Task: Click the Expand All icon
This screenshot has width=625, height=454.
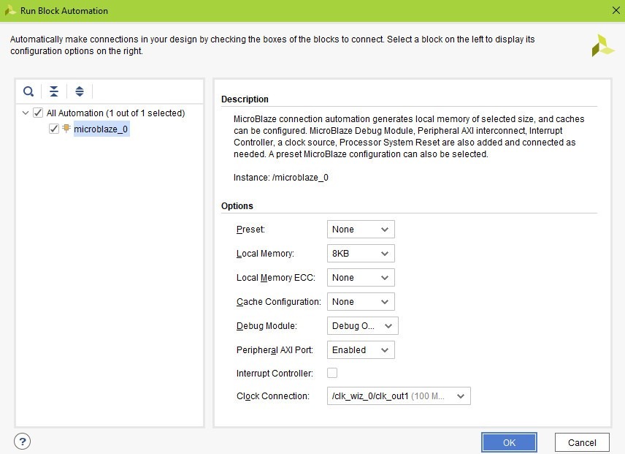Action: tap(80, 91)
